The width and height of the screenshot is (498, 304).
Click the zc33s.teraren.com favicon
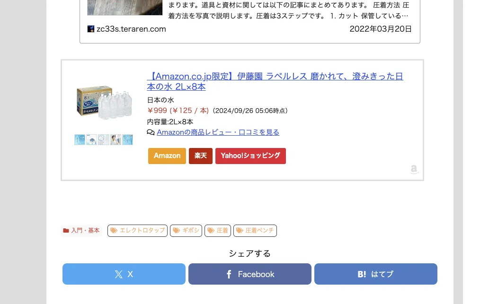coord(91,29)
